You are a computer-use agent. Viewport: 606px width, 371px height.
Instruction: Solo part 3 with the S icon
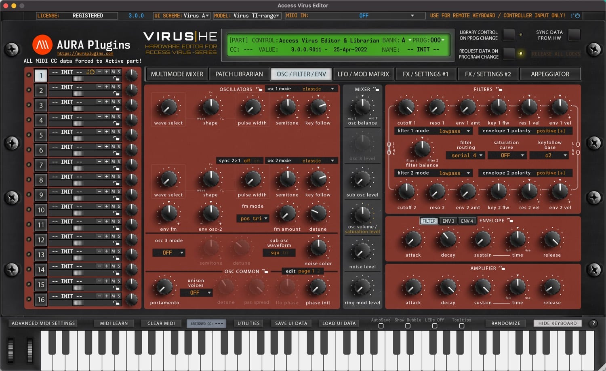click(119, 102)
